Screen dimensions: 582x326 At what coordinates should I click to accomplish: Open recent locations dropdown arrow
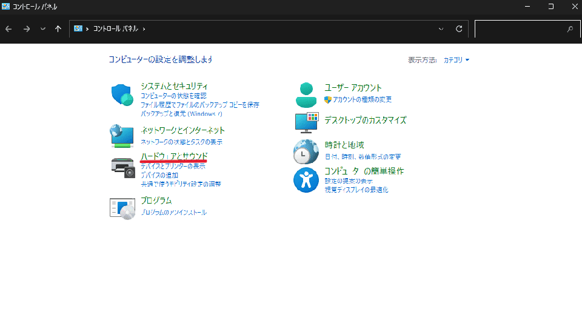click(x=43, y=29)
